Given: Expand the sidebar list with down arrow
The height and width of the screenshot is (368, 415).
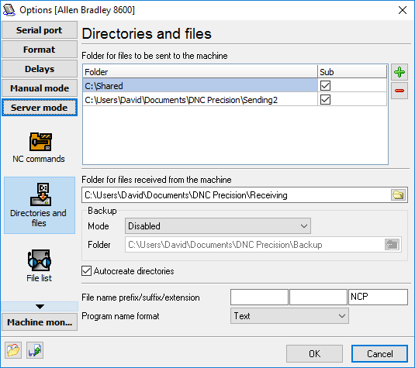Looking at the screenshot, I should coord(40,307).
